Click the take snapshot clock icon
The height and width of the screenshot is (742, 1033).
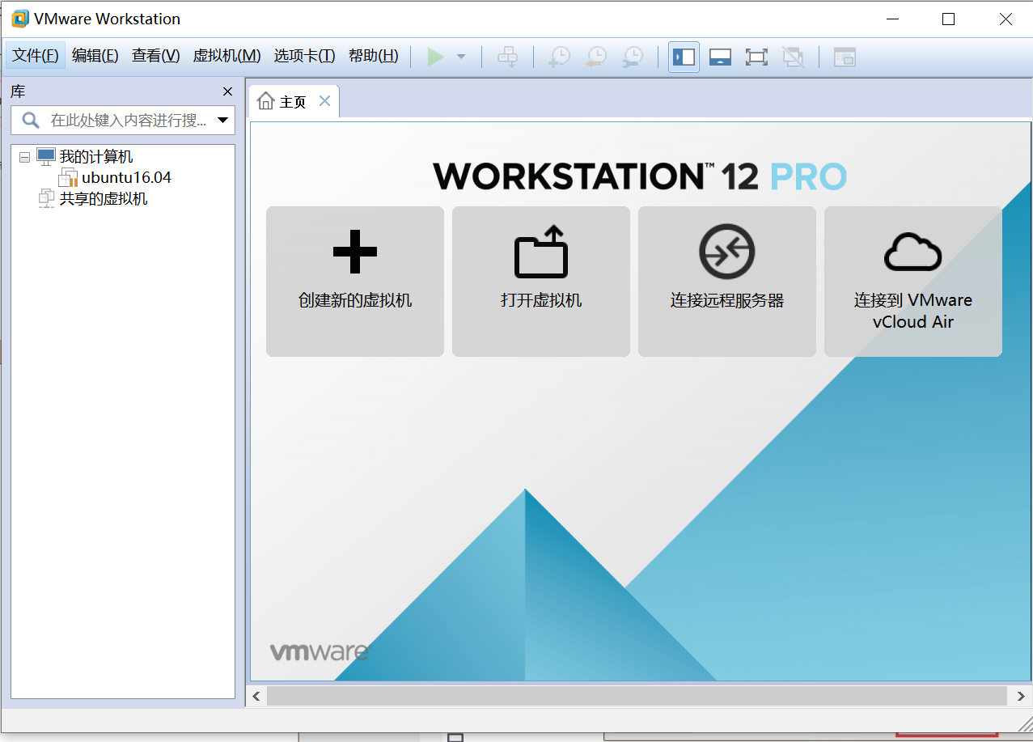click(x=559, y=57)
